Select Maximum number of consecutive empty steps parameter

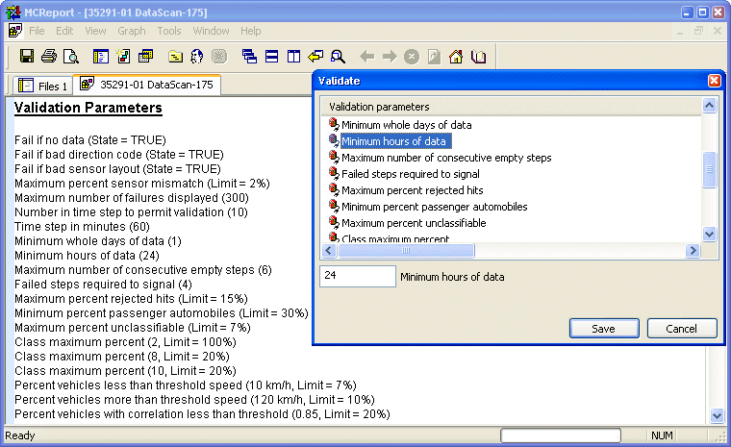pyautogui.click(x=446, y=158)
